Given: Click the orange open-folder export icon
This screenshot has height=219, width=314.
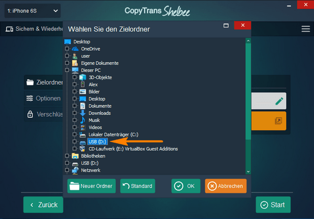Looking at the screenshot, I should click(x=278, y=121).
